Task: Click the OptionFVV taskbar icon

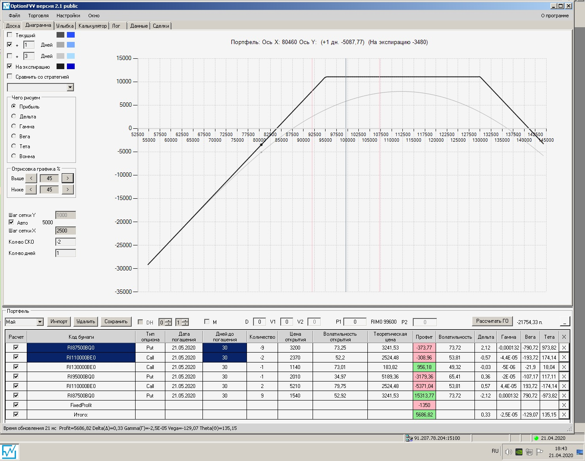Action: pyautogui.click(x=9, y=451)
